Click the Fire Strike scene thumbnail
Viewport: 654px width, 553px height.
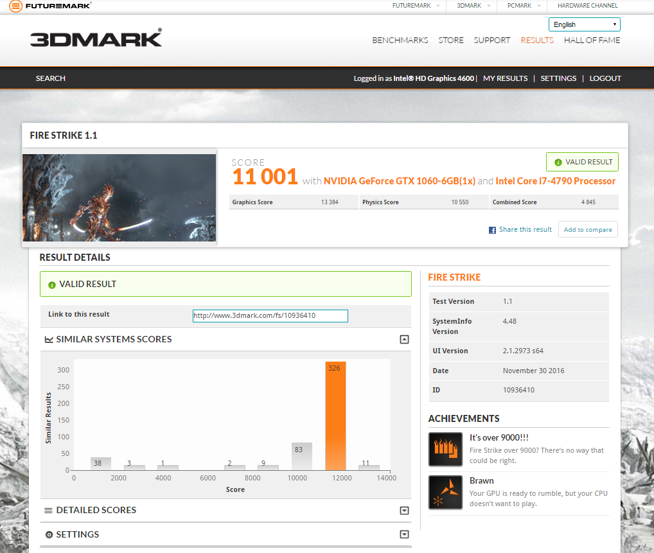(119, 198)
